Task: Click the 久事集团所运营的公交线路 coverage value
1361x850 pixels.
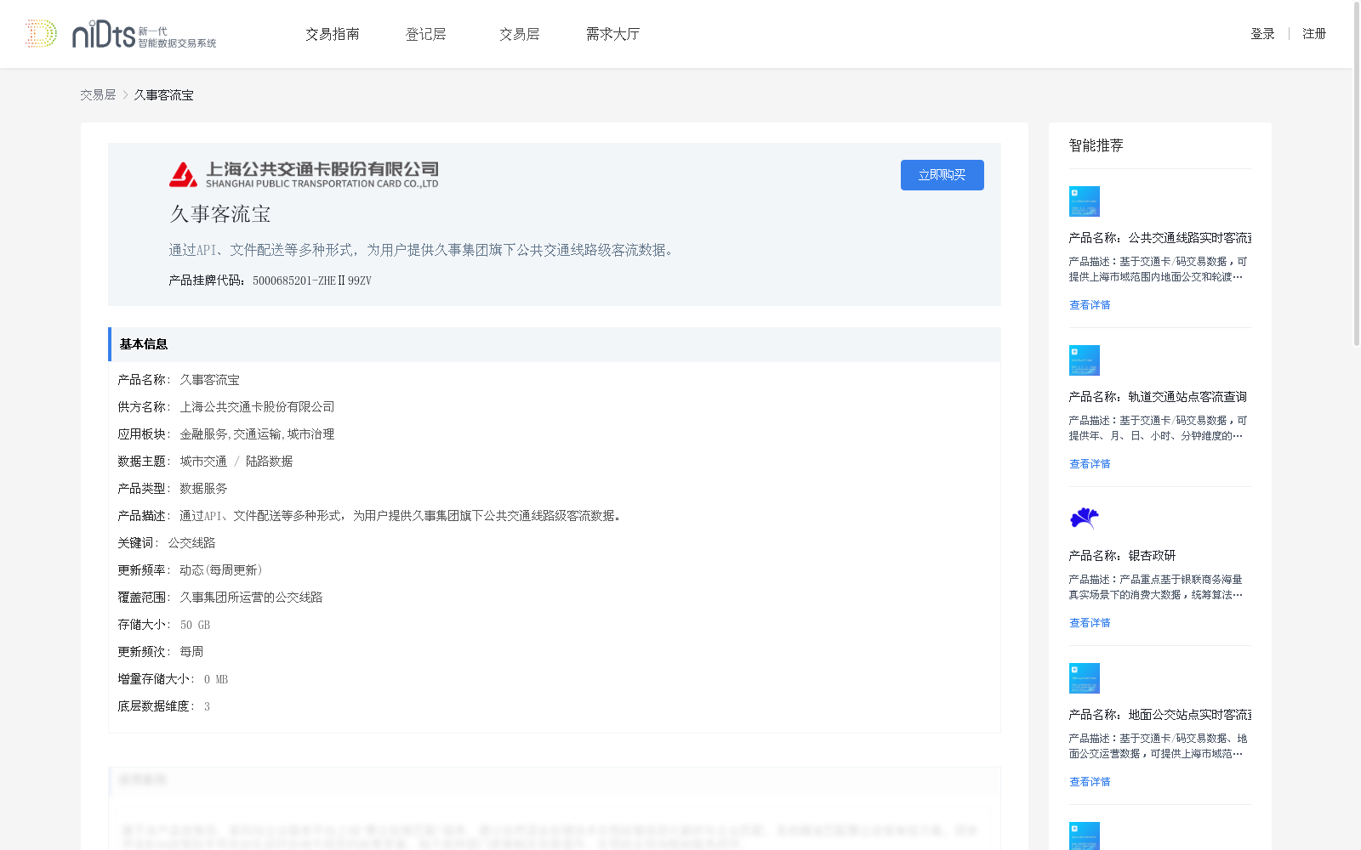Action: (251, 598)
